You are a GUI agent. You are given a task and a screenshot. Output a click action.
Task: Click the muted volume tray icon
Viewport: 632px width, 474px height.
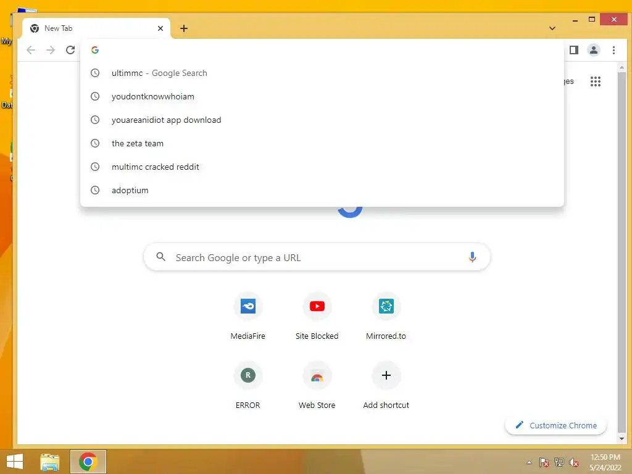click(x=574, y=462)
